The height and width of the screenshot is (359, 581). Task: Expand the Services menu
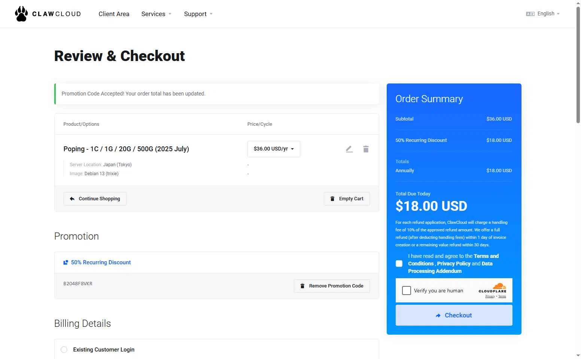[156, 14]
